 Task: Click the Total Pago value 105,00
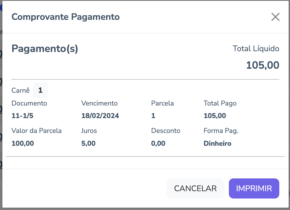point(215,116)
